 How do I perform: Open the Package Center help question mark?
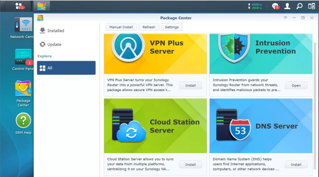(x=285, y=18)
